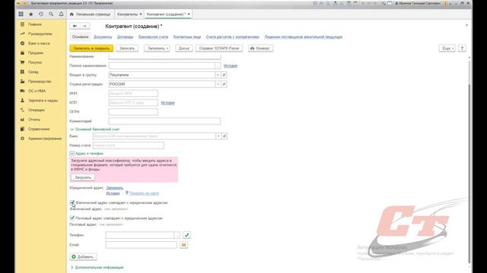Click into the Комментарий input field
The width and height of the screenshot is (487, 273).
(x=164, y=121)
